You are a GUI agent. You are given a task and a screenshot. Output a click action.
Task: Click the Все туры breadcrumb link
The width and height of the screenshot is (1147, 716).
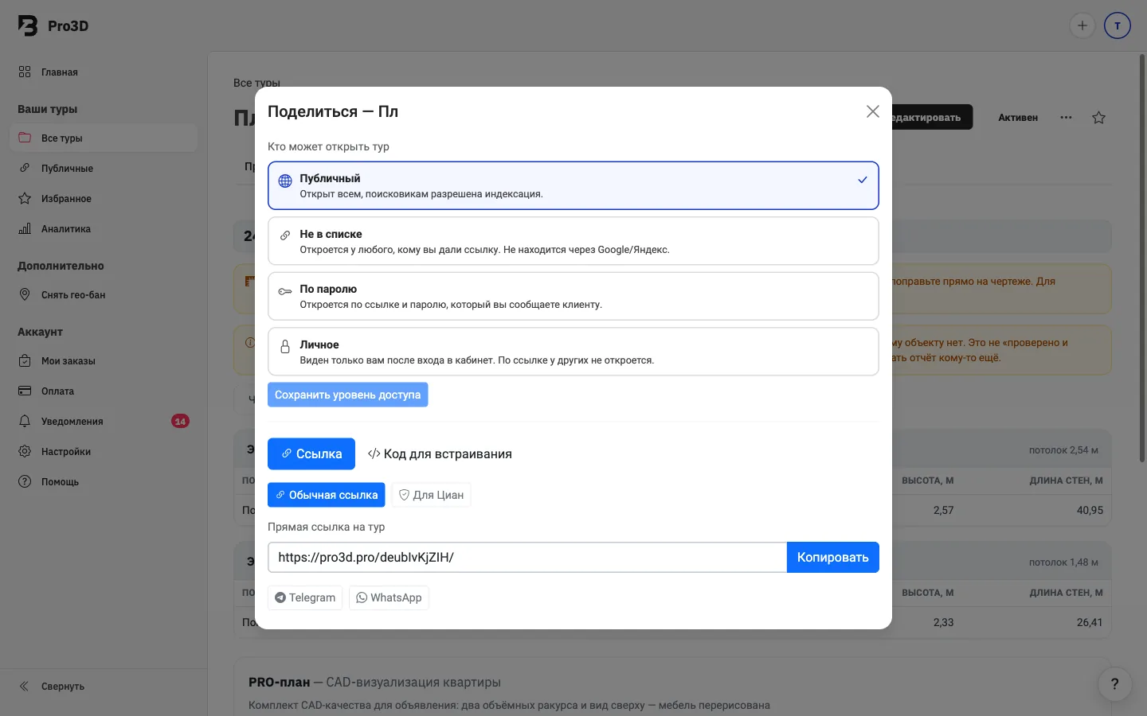256,82
